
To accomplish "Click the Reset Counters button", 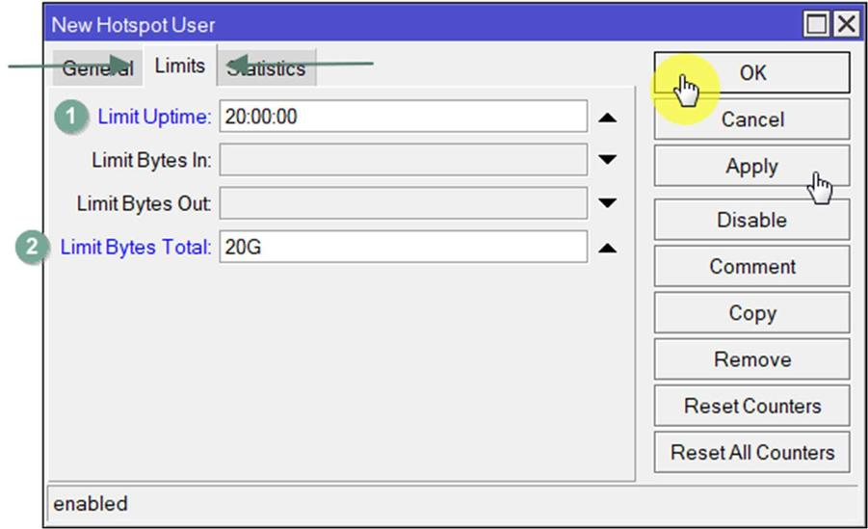I will click(751, 406).
